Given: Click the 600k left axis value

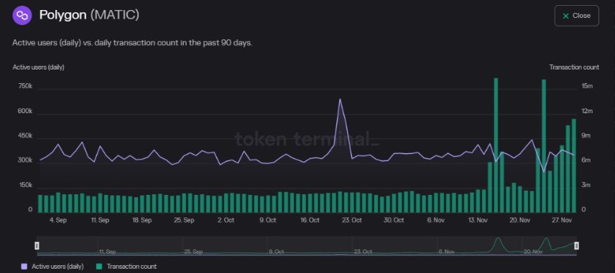Looking at the screenshot, I should [25, 112].
